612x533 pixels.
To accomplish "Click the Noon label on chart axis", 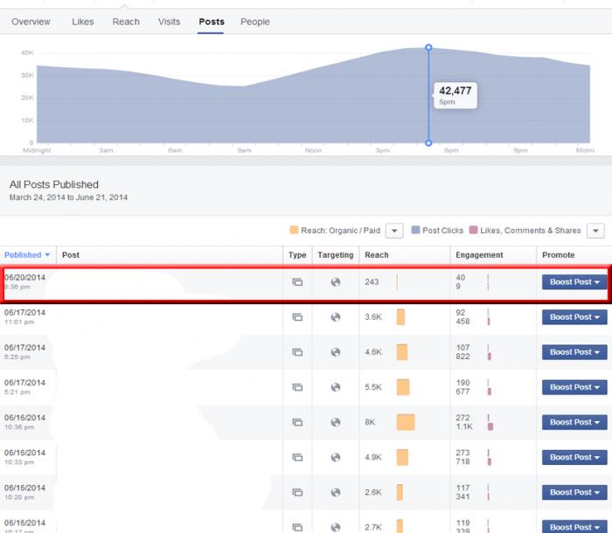I will coord(313,150).
